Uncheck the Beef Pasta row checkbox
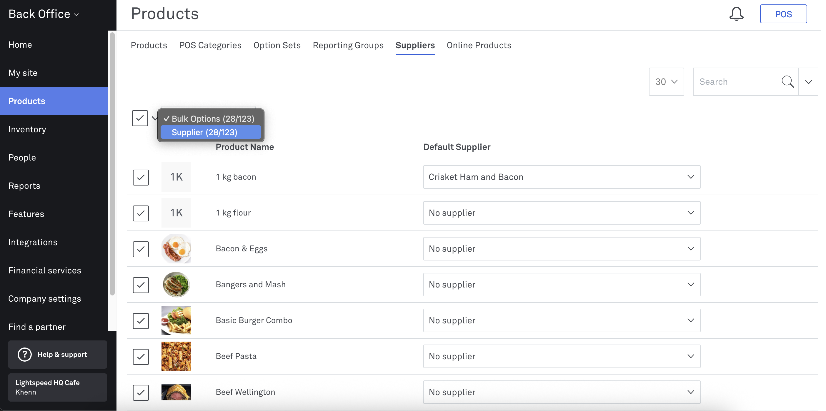 [141, 357]
